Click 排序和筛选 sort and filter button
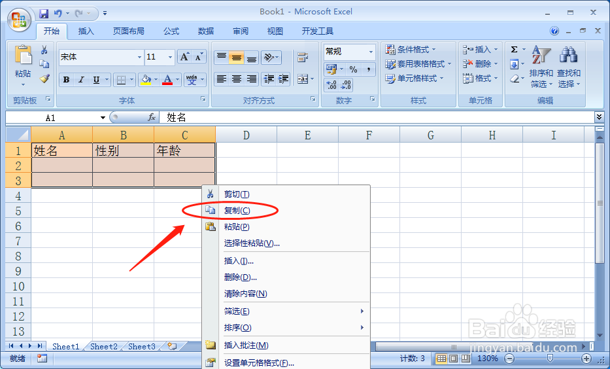 (x=541, y=66)
